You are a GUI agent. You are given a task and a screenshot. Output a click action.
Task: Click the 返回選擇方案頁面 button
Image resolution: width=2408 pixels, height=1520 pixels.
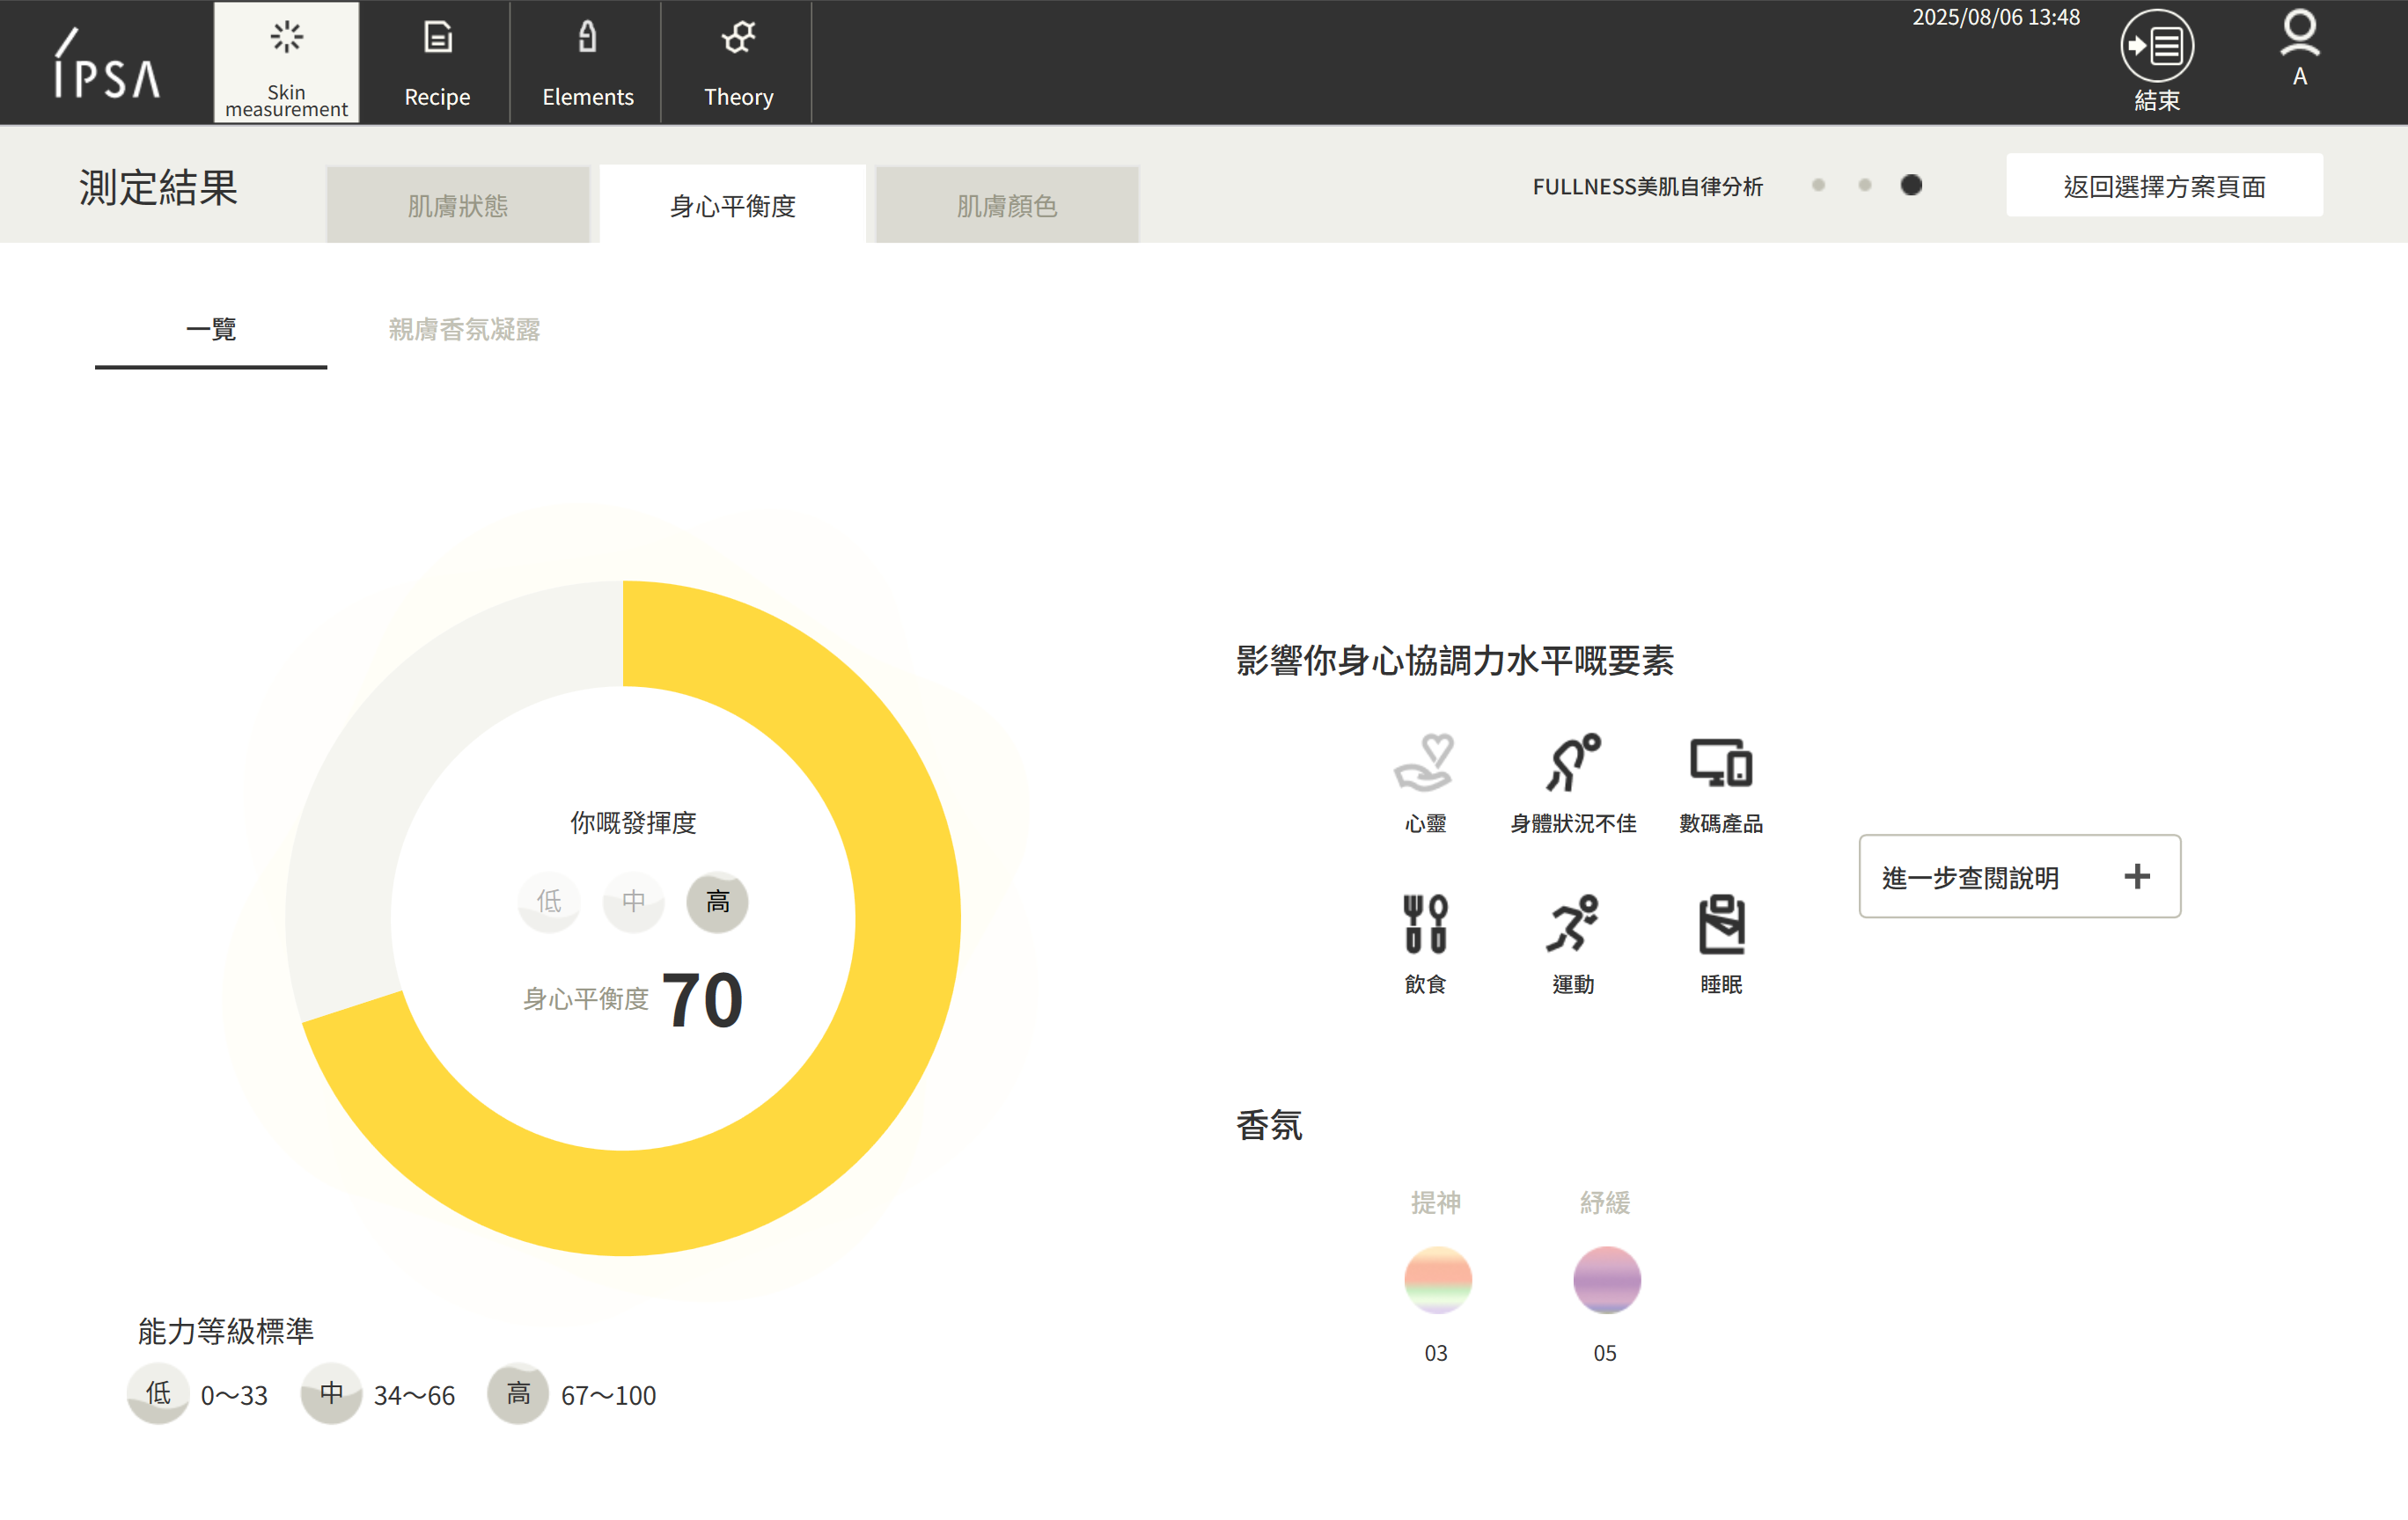coord(2163,186)
